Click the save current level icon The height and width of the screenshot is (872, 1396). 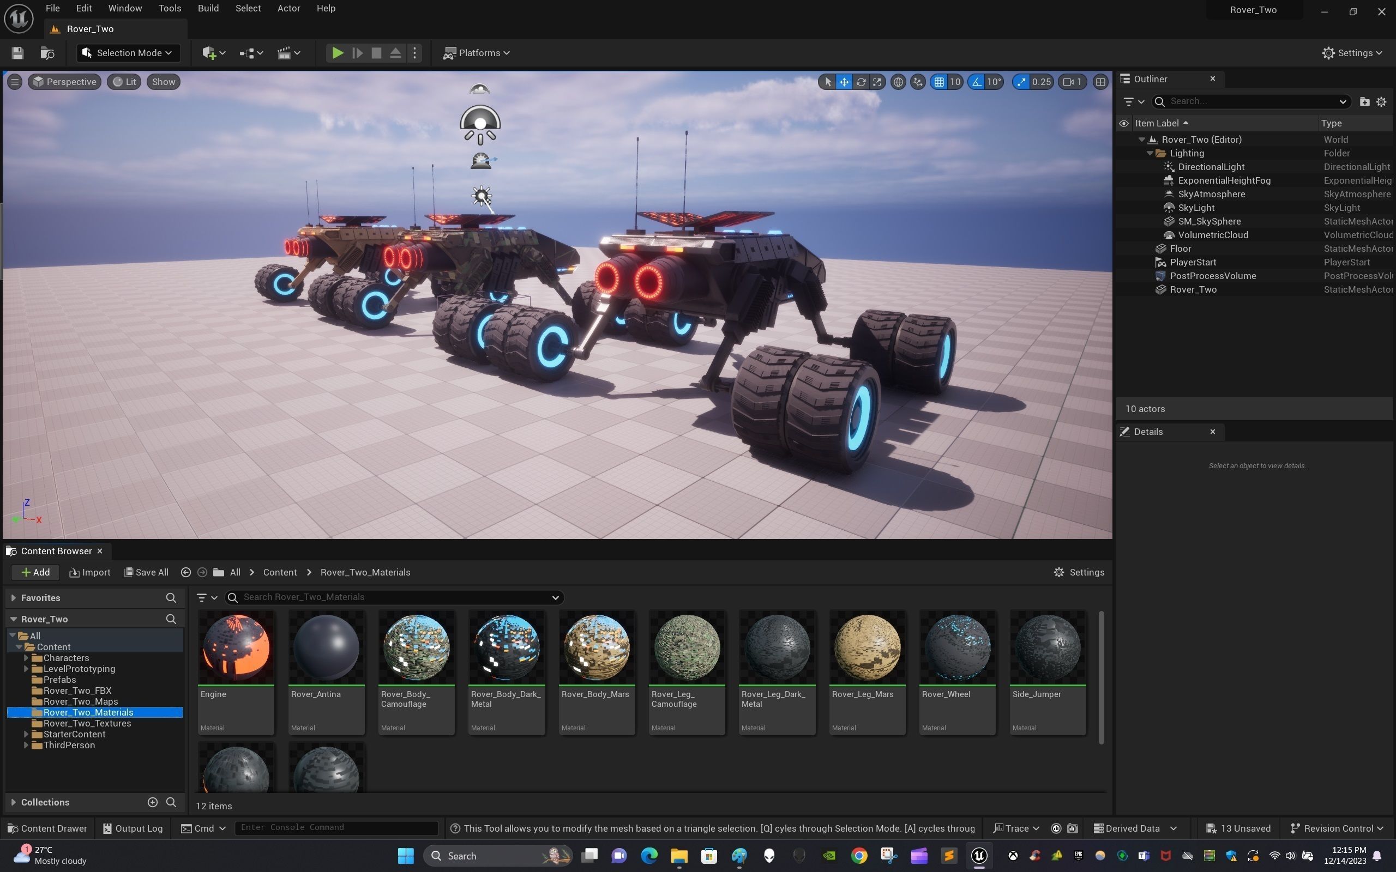[x=17, y=53]
